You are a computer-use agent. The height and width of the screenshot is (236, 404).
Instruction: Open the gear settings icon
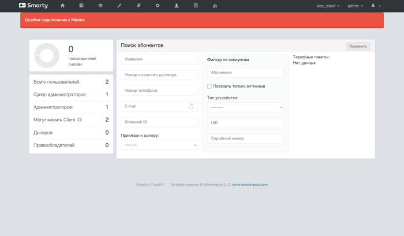coord(158,6)
